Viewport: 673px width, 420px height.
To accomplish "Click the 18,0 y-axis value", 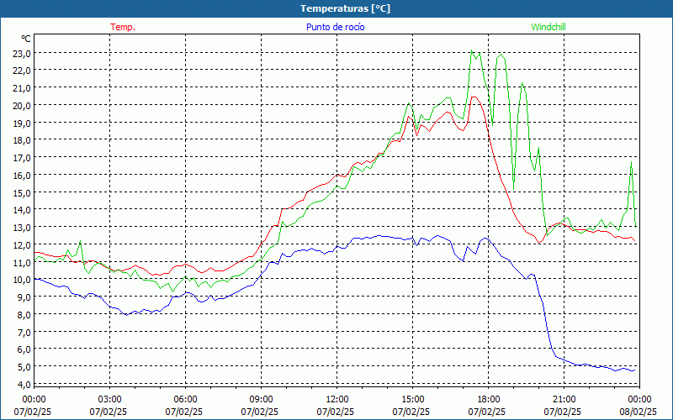I will tap(22, 141).
